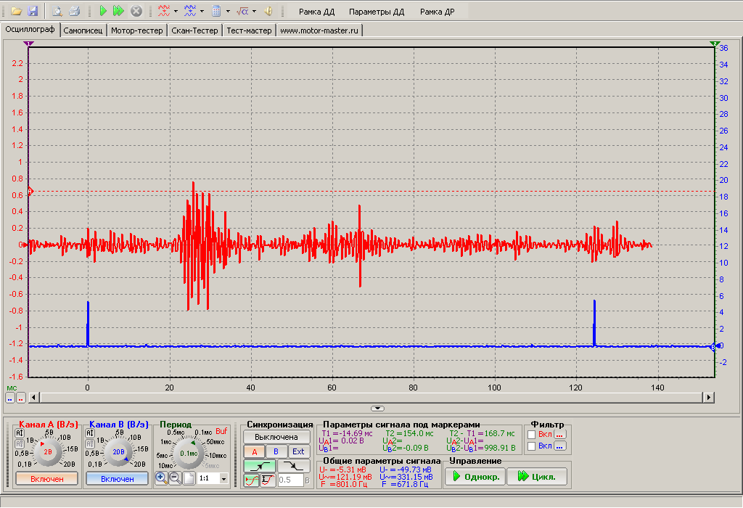Open the 1:1 zoom ratio dropdown
Image resolution: width=743 pixels, height=508 pixels.
(x=223, y=479)
